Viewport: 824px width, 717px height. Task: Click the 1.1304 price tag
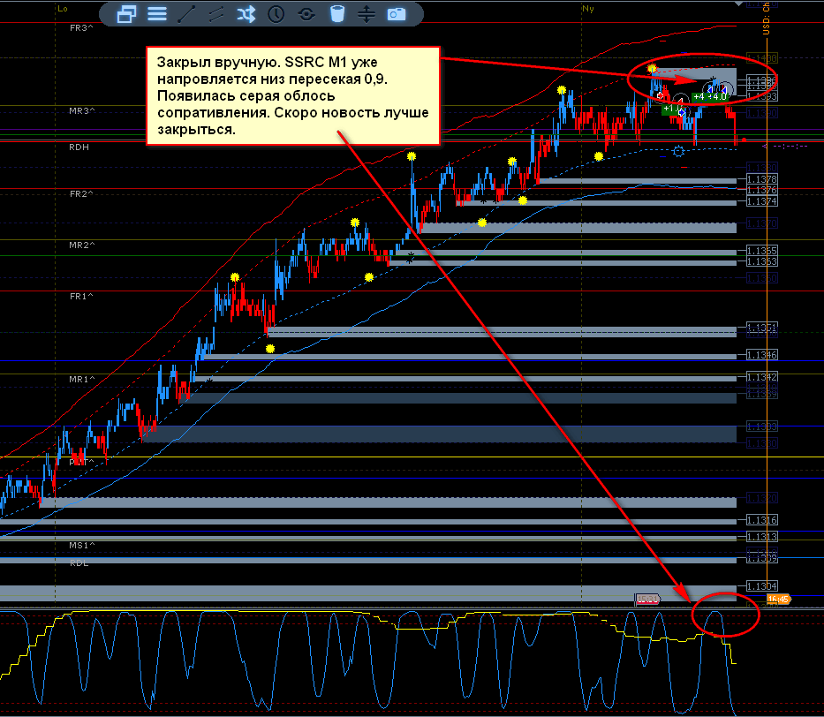[x=761, y=586]
